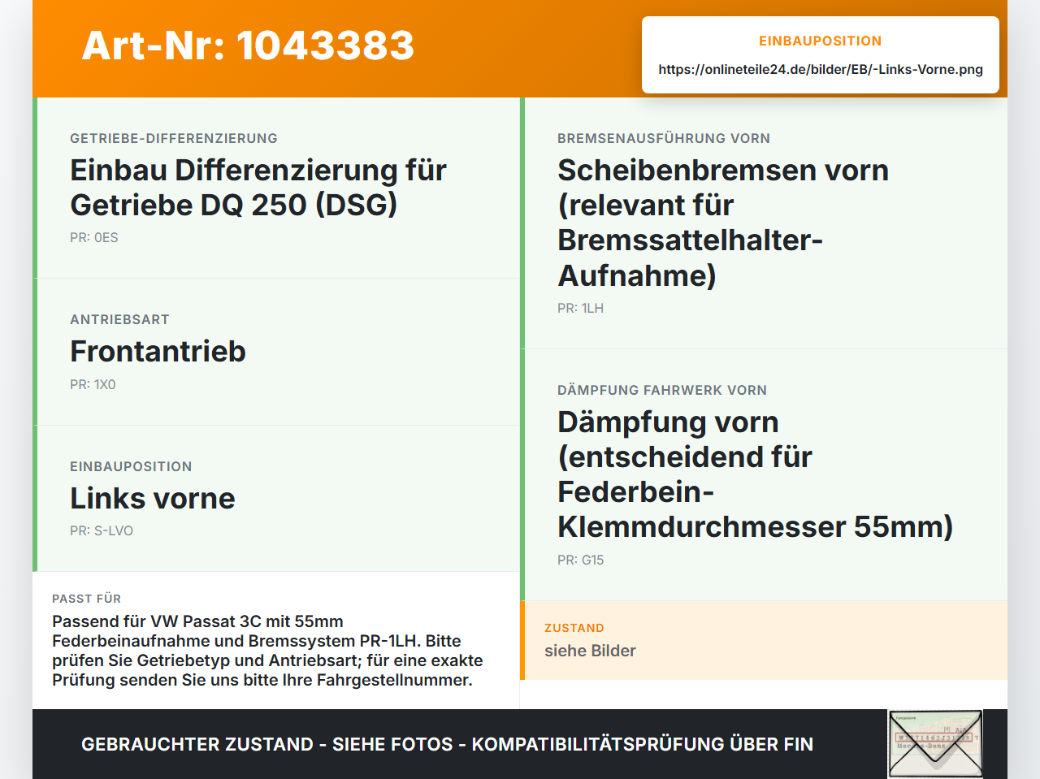
Task: Click the Dämpfung vorn Klemmdurchmesser card
Action: pyautogui.click(x=764, y=475)
